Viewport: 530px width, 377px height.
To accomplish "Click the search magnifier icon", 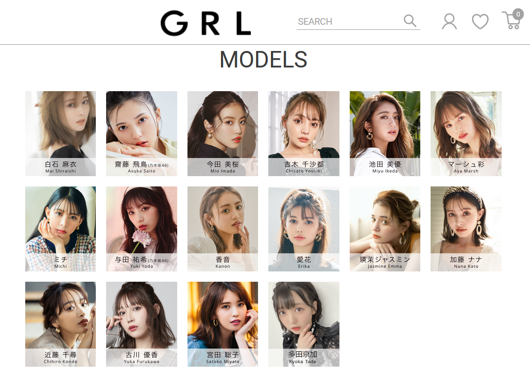I will [x=410, y=21].
